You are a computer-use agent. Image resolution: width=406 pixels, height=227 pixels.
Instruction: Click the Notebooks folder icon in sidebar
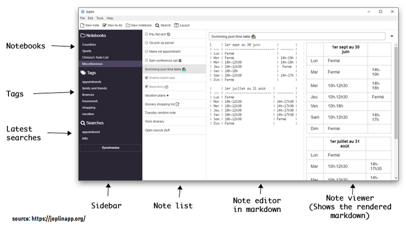83,35
